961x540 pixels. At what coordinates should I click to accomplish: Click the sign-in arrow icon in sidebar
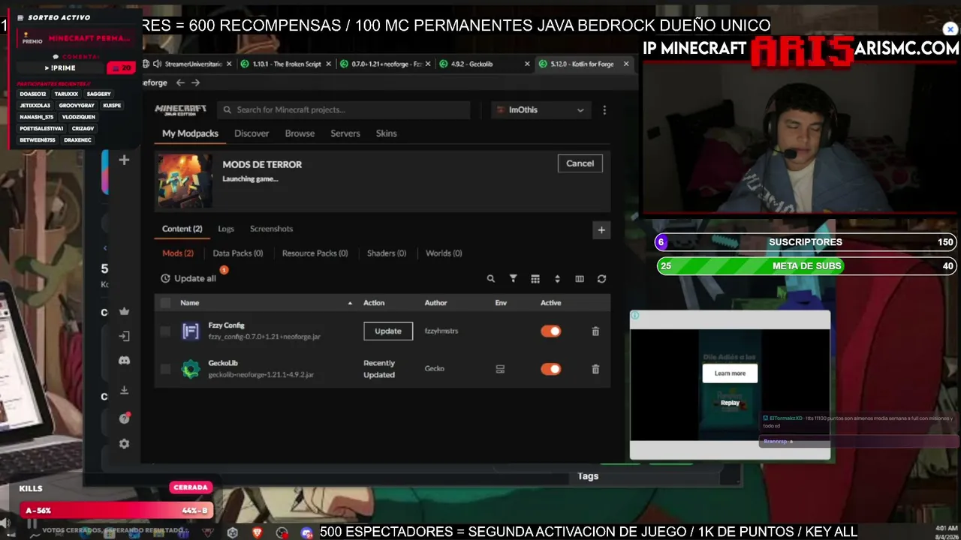pyautogui.click(x=125, y=336)
